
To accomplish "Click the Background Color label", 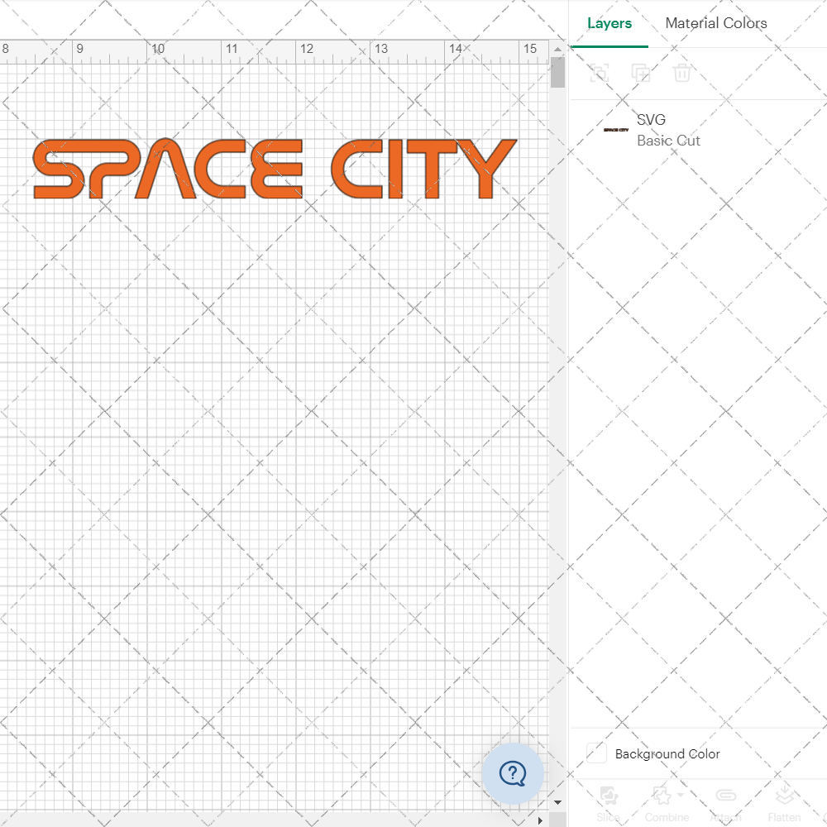I will (667, 753).
